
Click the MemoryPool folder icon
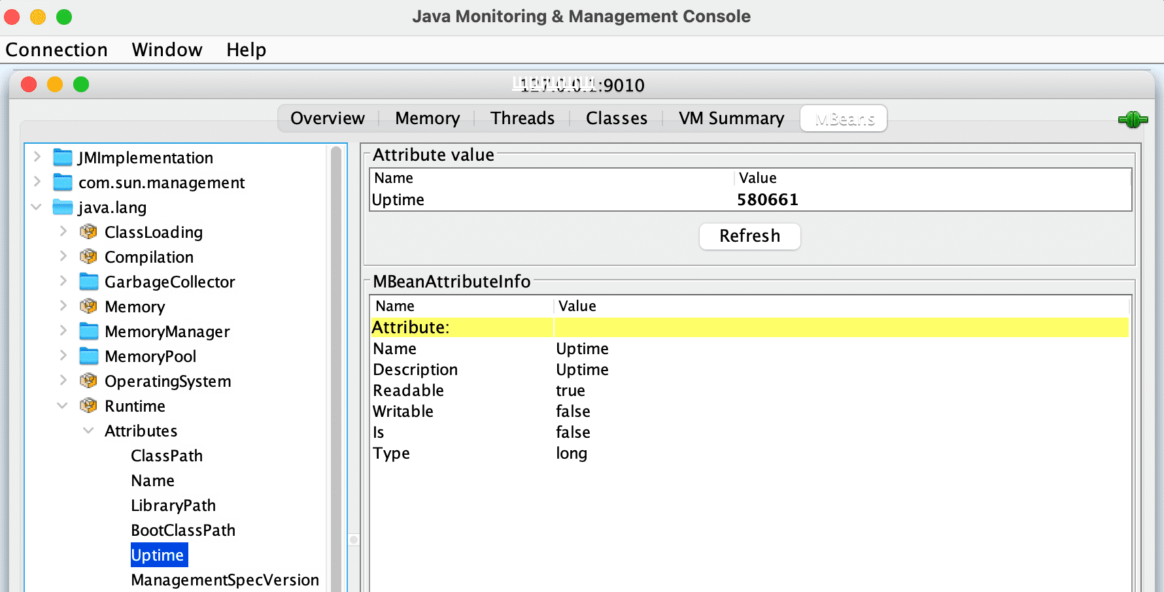(x=88, y=356)
